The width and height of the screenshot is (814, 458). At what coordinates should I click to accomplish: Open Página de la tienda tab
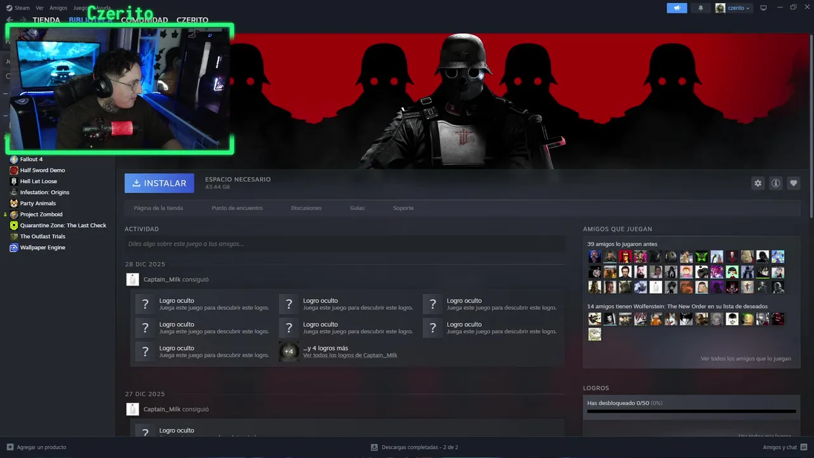pyautogui.click(x=158, y=208)
